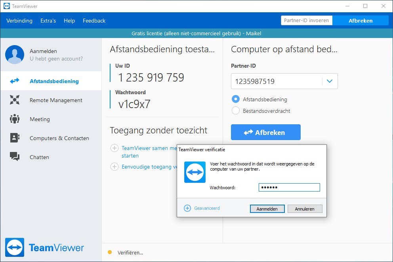Minimize the TeamViewer window
This screenshot has height=262, width=393.
click(347, 6)
